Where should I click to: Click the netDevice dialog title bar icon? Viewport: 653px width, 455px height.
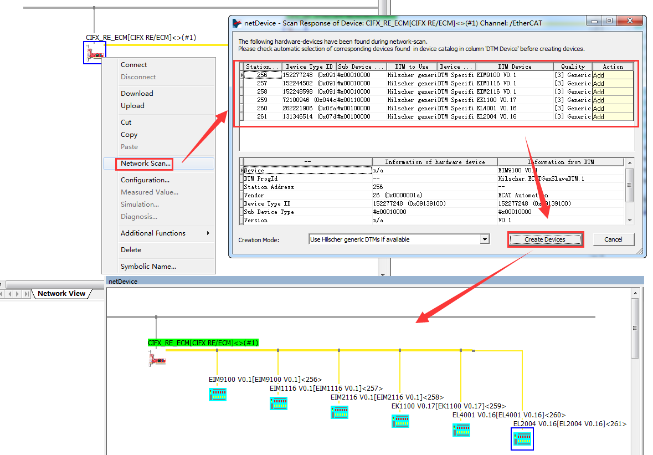point(237,23)
